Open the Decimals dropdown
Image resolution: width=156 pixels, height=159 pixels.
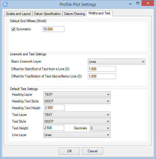[x=100, y=128]
